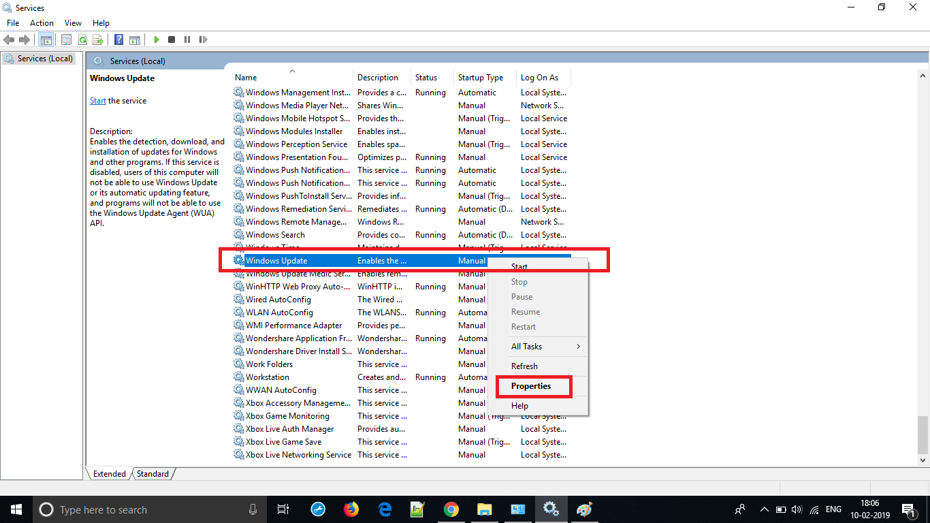
Task: Select Services (Local) in the console tree
Action: point(38,59)
